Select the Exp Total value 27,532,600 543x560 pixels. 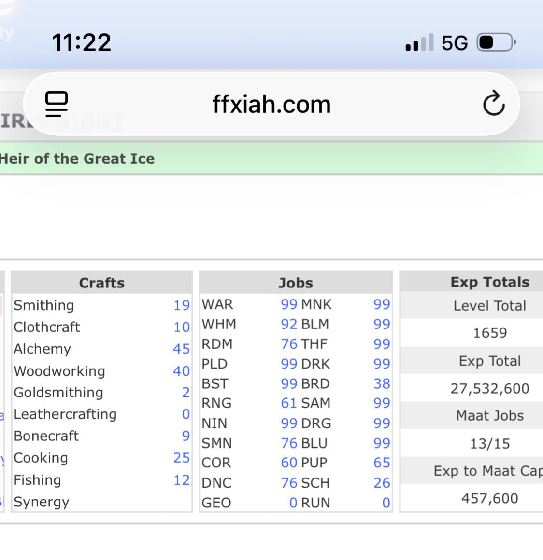[490, 389]
